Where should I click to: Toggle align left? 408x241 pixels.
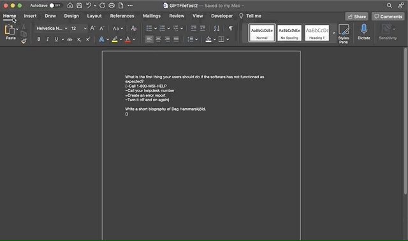(149, 39)
